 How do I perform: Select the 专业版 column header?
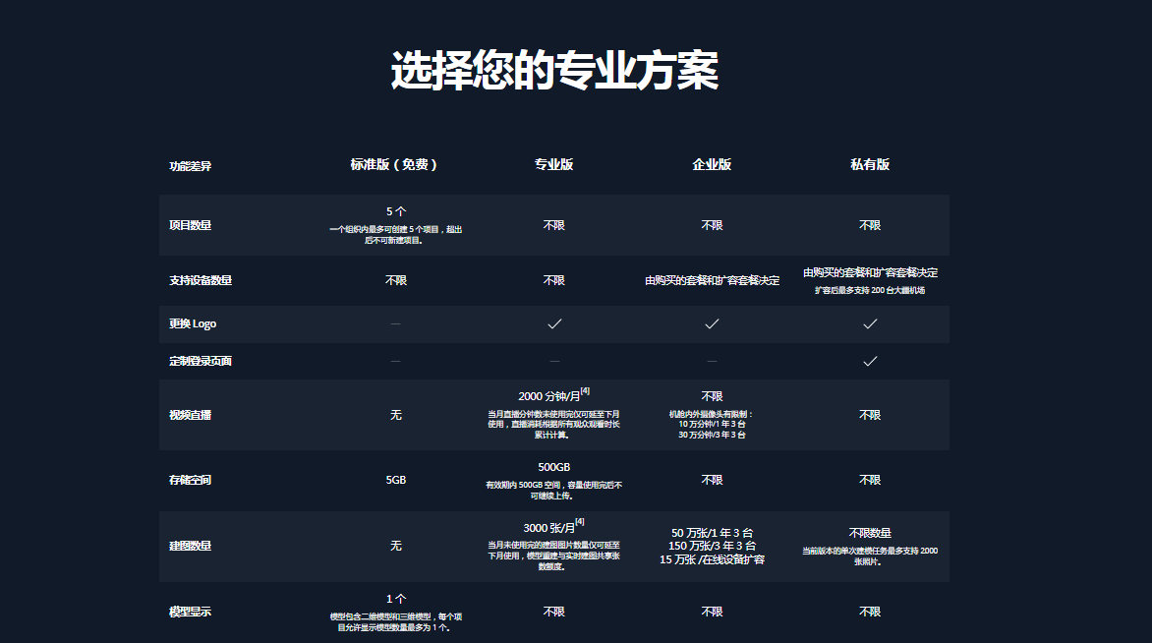pyautogui.click(x=554, y=165)
